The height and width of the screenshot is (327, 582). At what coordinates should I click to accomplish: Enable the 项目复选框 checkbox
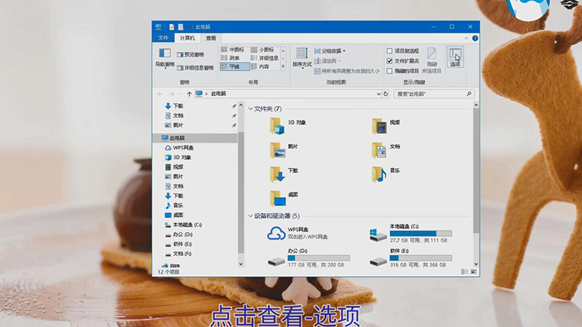tap(389, 51)
